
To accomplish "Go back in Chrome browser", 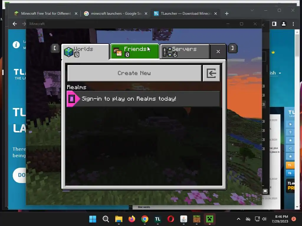I will pos(15,24).
